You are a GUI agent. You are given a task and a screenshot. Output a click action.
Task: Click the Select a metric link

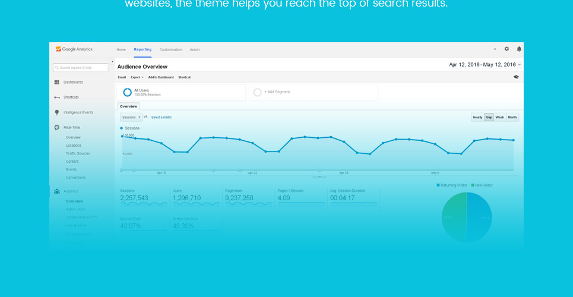point(162,117)
